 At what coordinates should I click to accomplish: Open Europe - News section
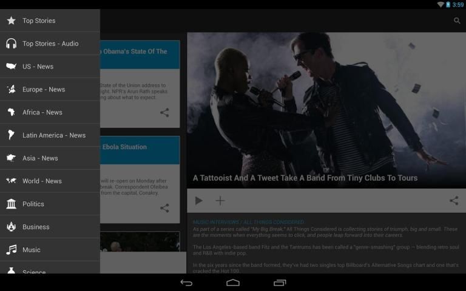tap(44, 90)
